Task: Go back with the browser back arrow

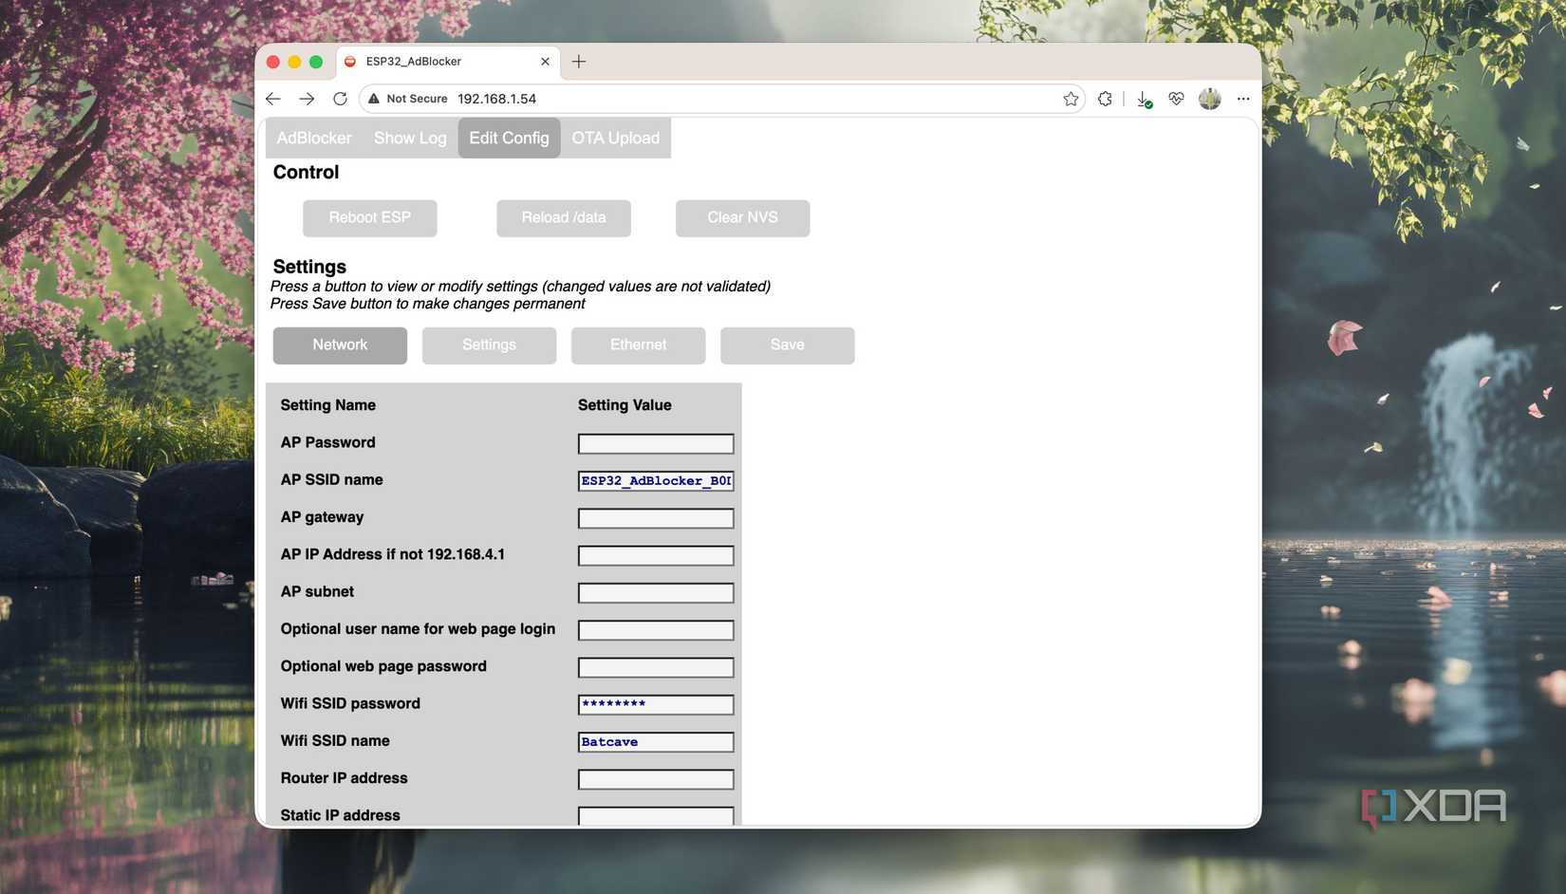Action: 273,99
